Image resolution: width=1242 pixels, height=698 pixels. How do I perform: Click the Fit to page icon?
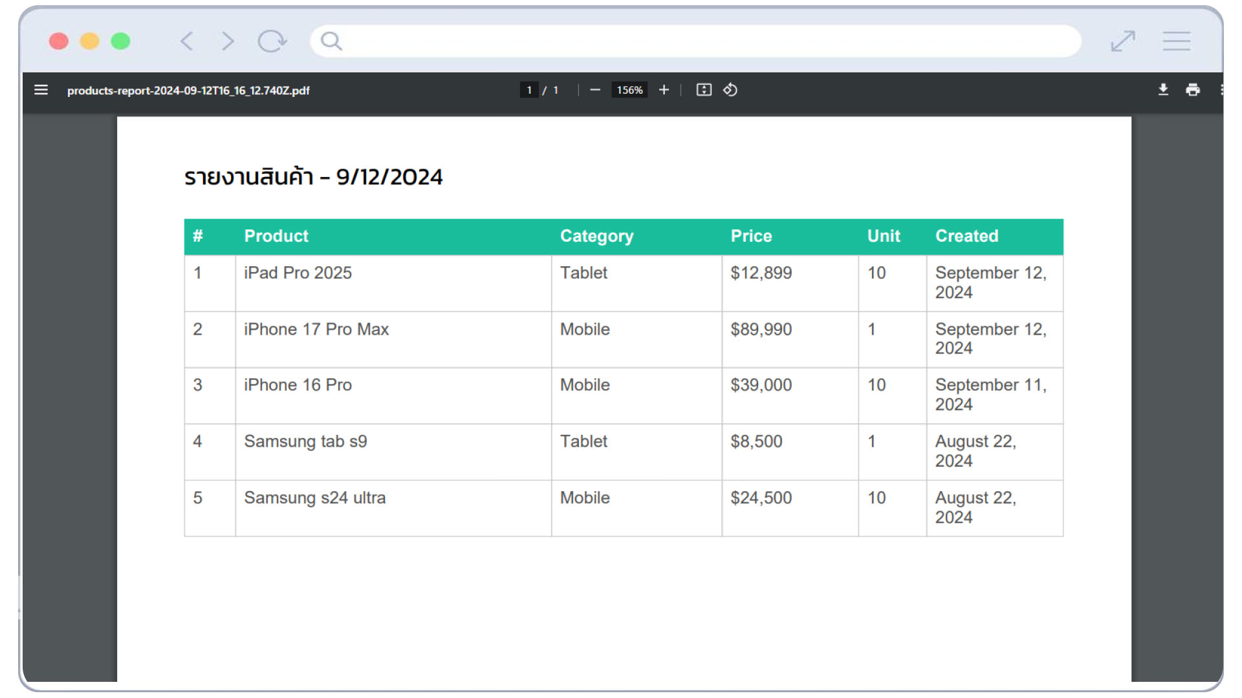click(704, 90)
